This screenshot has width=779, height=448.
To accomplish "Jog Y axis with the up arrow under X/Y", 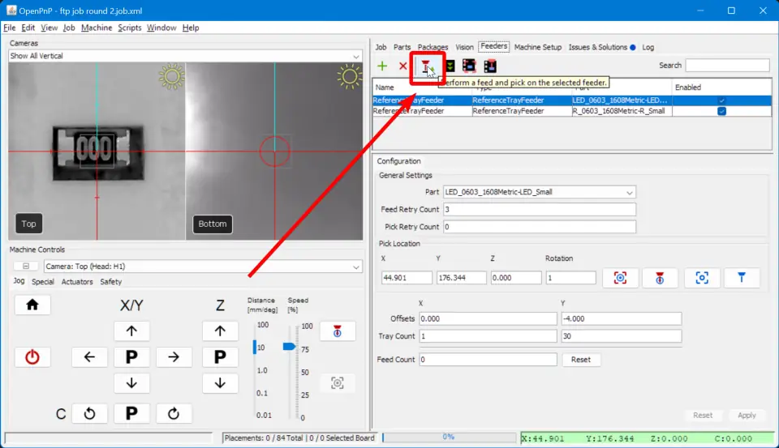I will [x=131, y=331].
